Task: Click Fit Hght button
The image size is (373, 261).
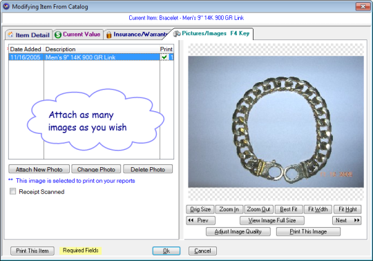Action: pyautogui.click(x=347, y=209)
